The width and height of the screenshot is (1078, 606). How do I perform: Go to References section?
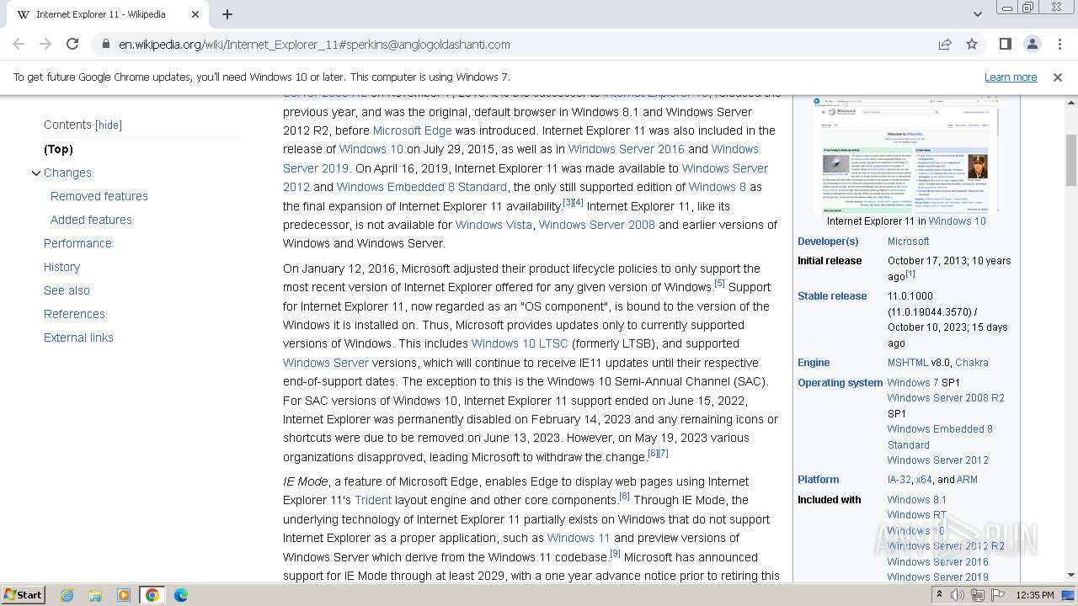pos(74,314)
